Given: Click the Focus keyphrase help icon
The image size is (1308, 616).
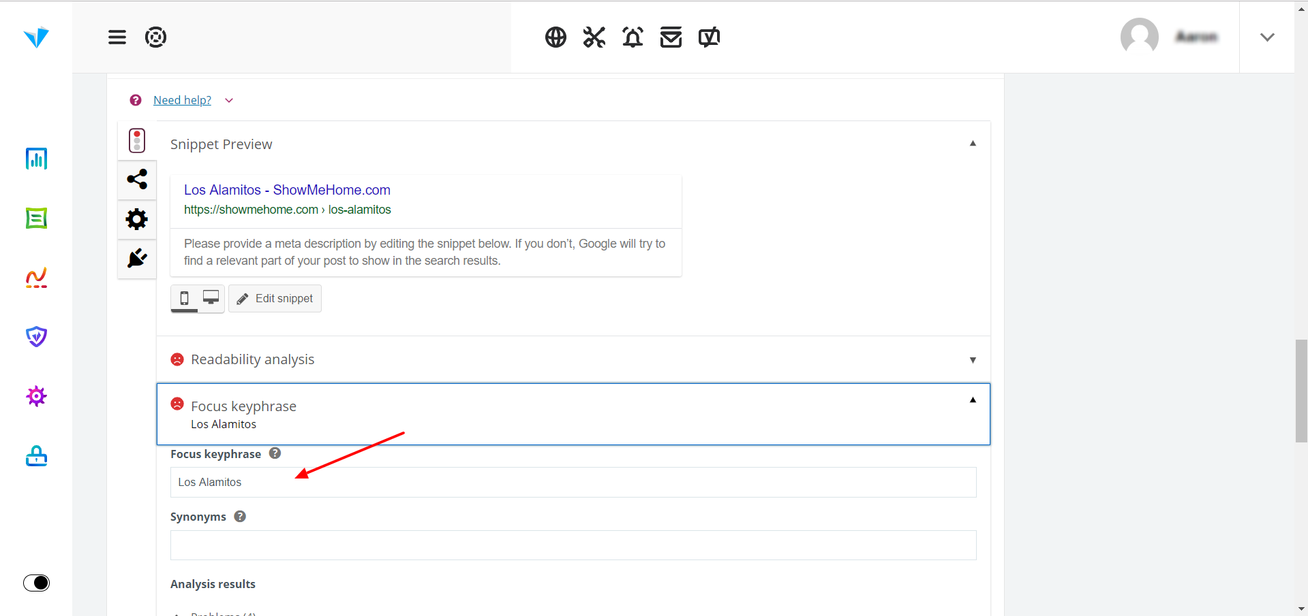Looking at the screenshot, I should [x=275, y=453].
